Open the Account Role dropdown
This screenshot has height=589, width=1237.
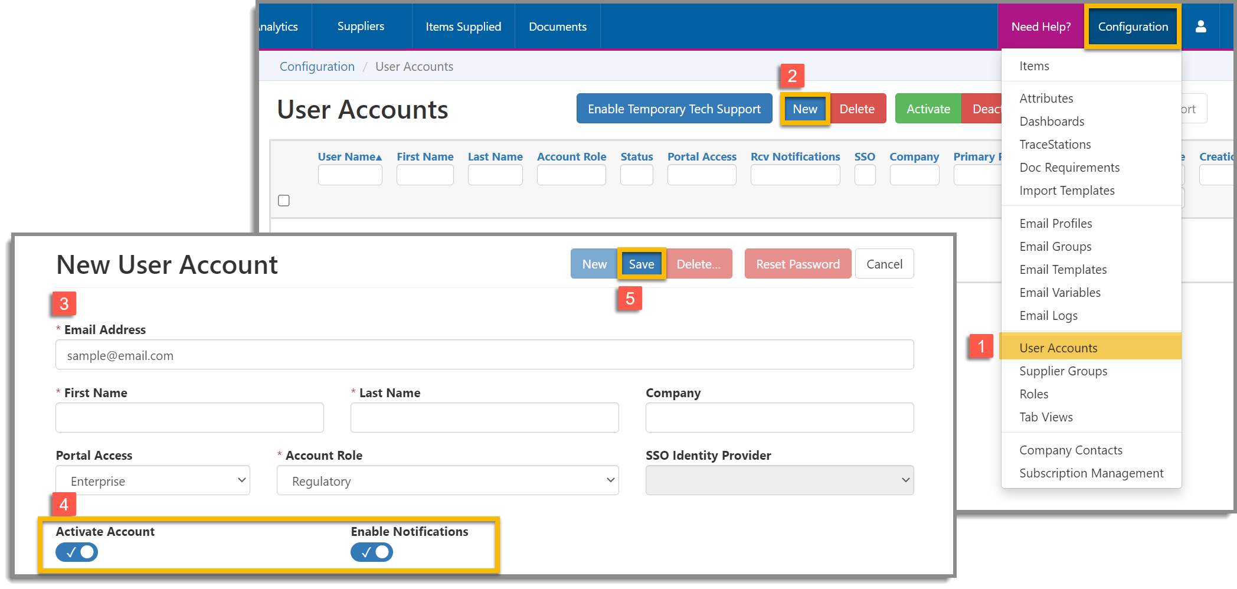[447, 480]
